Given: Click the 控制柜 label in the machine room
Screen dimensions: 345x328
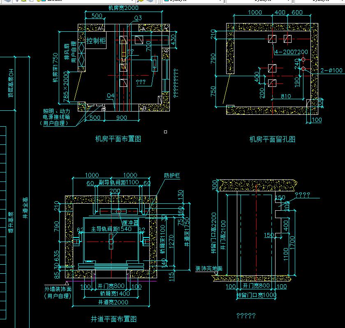Looking at the screenshot, I should 96,40.
